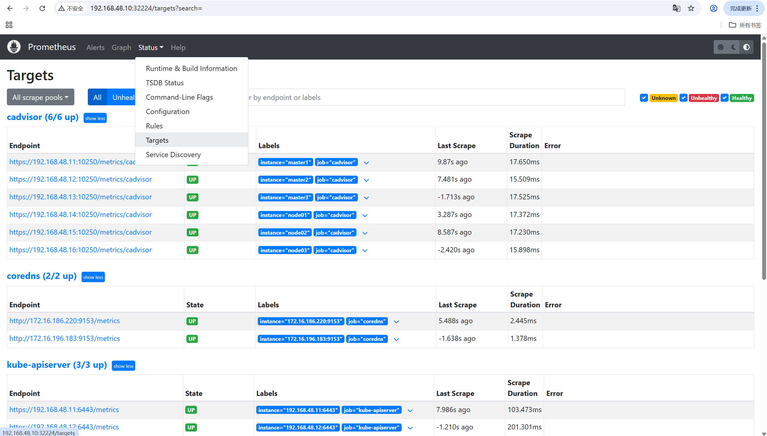Open Service Discovery menu entry

coord(192,154)
